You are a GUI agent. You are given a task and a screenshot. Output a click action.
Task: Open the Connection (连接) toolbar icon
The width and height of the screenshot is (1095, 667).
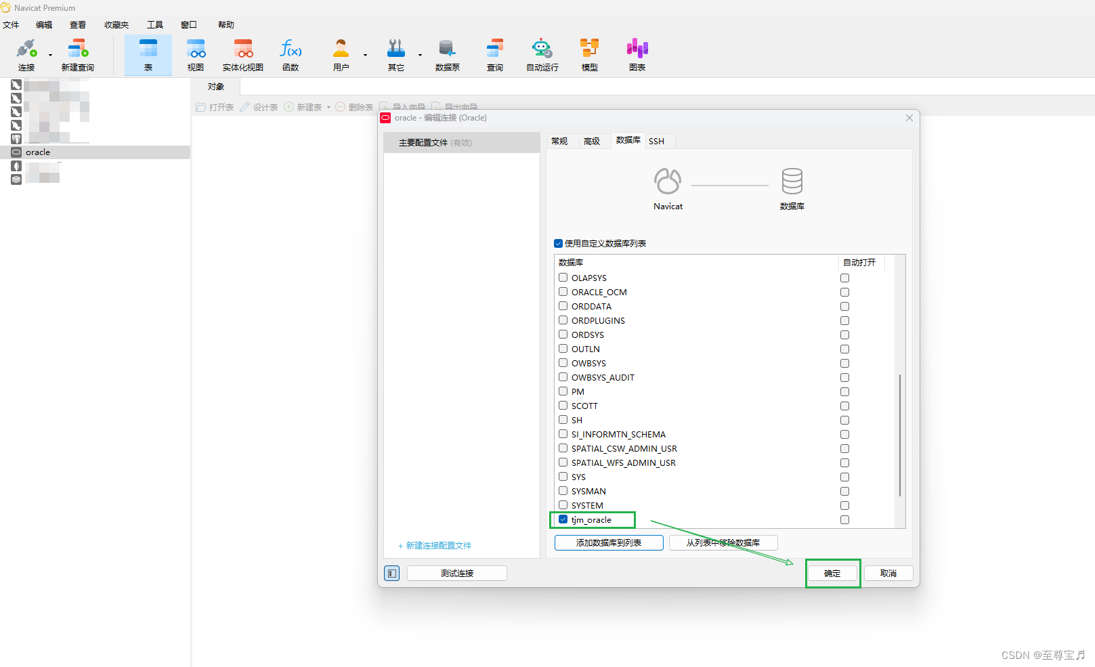pos(26,54)
